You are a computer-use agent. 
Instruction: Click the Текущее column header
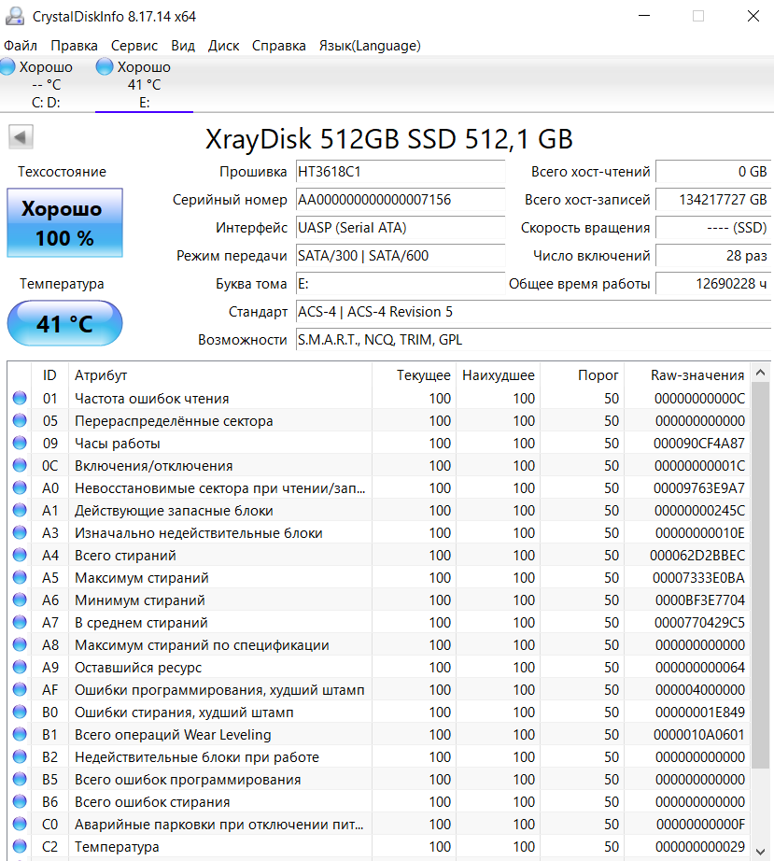tap(414, 375)
